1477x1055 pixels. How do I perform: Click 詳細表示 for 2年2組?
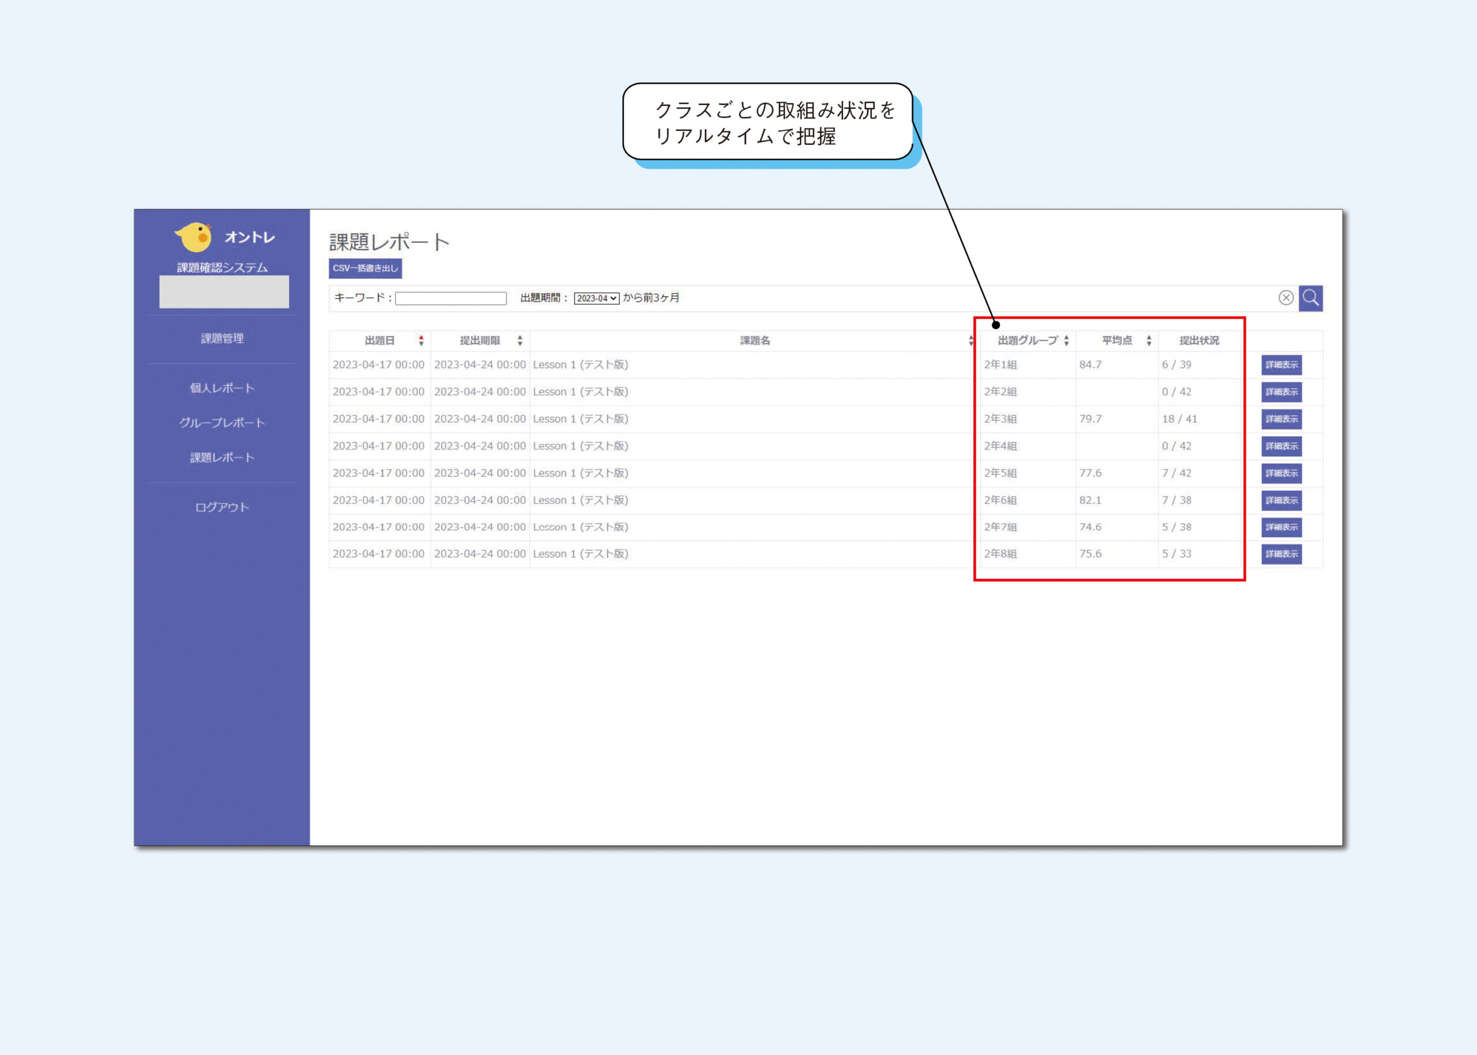tap(1281, 392)
